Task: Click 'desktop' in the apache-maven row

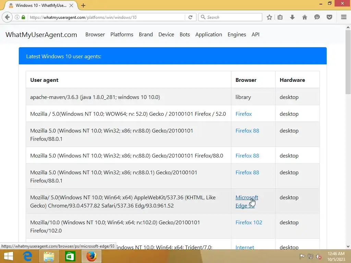Action: (x=289, y=97)
